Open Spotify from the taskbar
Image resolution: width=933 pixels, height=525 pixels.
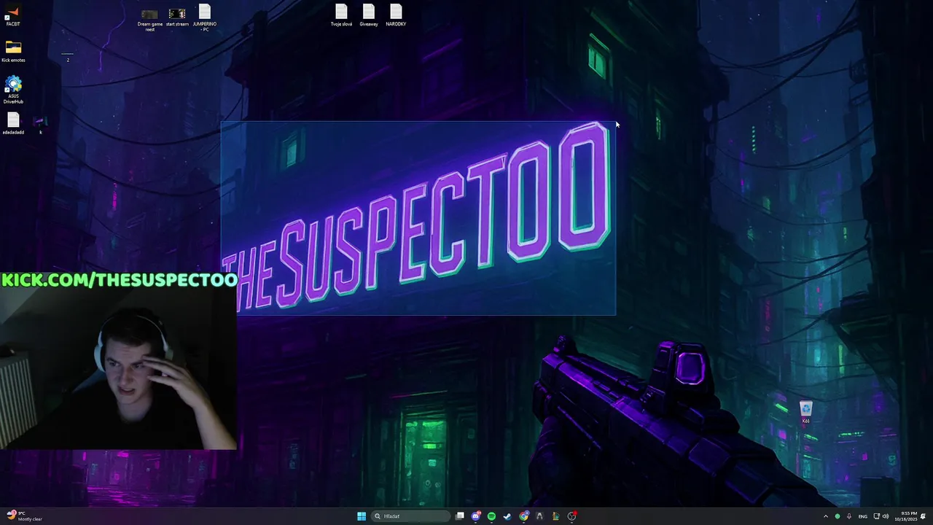[492, 516]
